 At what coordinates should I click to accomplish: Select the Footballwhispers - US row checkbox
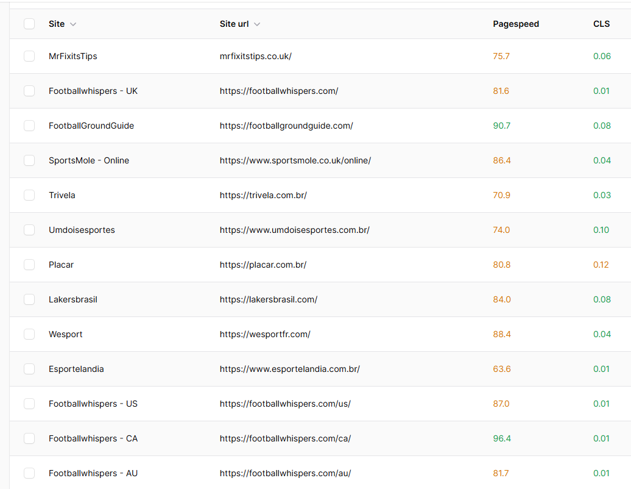(29, 404)
